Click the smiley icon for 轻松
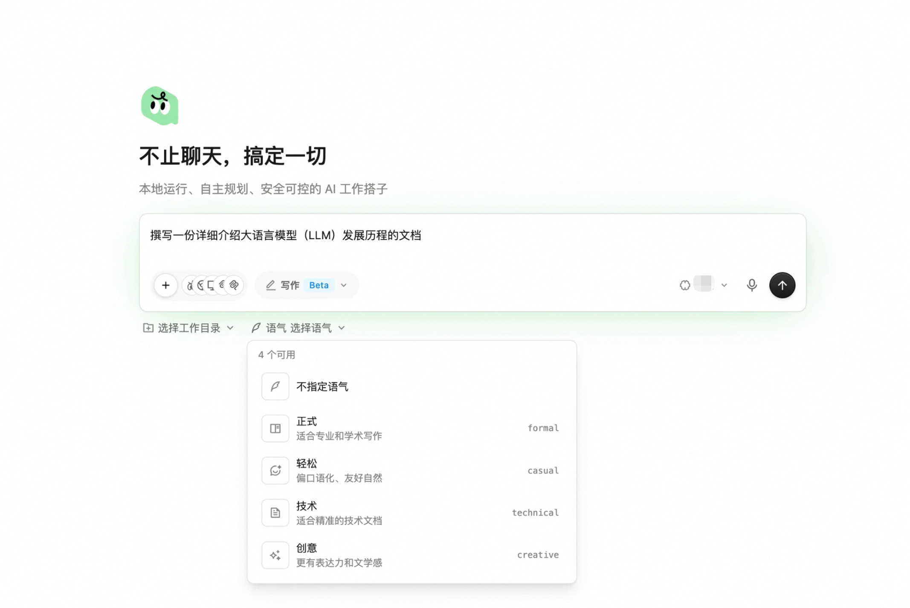Image resolution: width=910 pixels, height=608 pixels. pyautogui.click(x=275, y=470)
